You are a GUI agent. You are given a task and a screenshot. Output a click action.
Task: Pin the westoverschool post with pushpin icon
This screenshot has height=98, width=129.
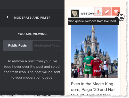click(x=98, y=11)
